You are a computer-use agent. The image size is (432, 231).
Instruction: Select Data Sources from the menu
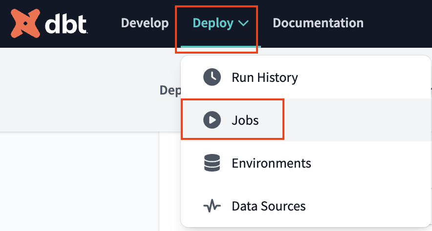pos(306,206)
